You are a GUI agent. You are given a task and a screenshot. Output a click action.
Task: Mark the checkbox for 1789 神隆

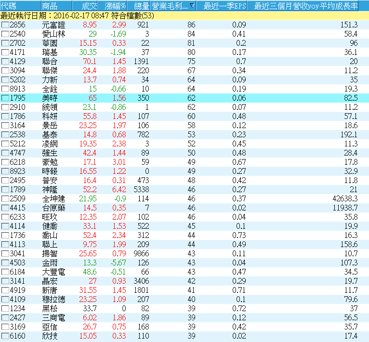point(5,189)
